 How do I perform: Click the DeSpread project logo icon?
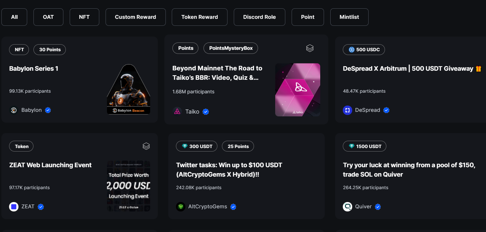(x=347, y=110)
